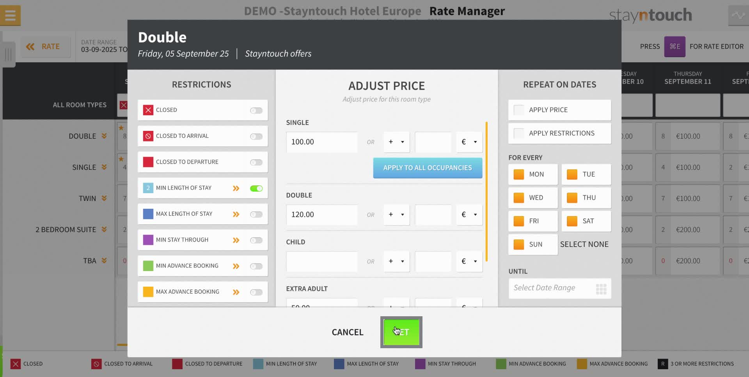The width and height of the screenshot is (749, 377).
Task: Open Min Stay Through details arrows
Action: (236, 240)
